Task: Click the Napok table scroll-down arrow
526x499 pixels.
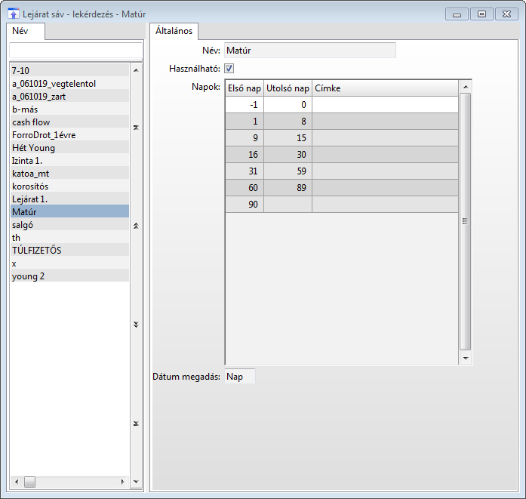Action: [466, 359]
